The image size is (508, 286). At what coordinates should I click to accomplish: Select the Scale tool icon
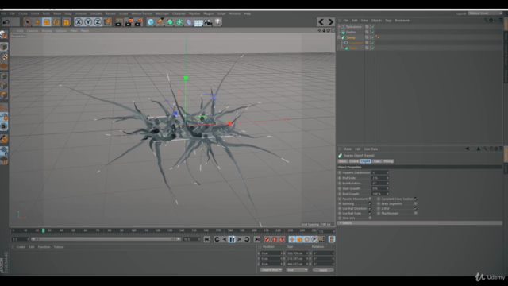pyautogui.click(x=47, y=22)
